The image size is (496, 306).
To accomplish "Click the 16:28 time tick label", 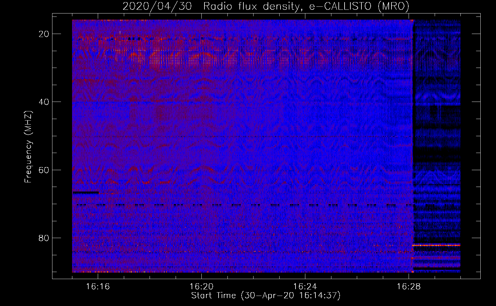I will 409,287.
